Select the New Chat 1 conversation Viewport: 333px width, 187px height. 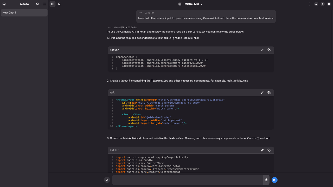coord(24,13)
